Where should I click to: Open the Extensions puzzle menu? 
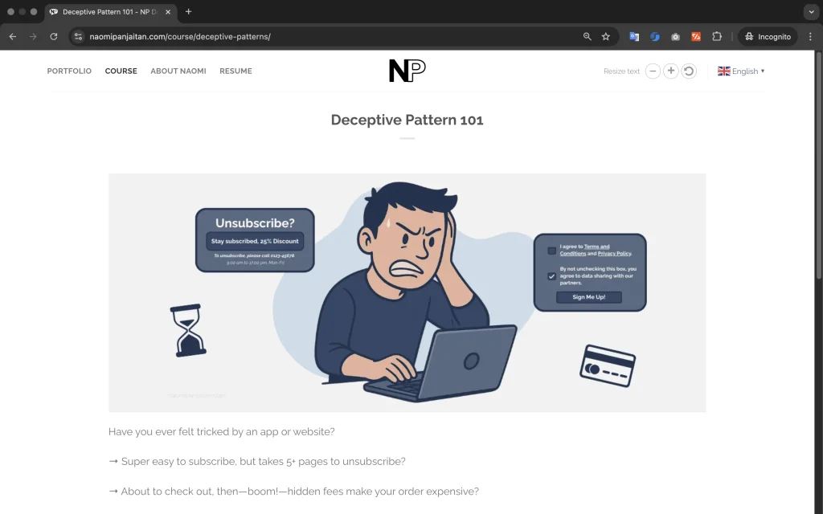point(717,37)
